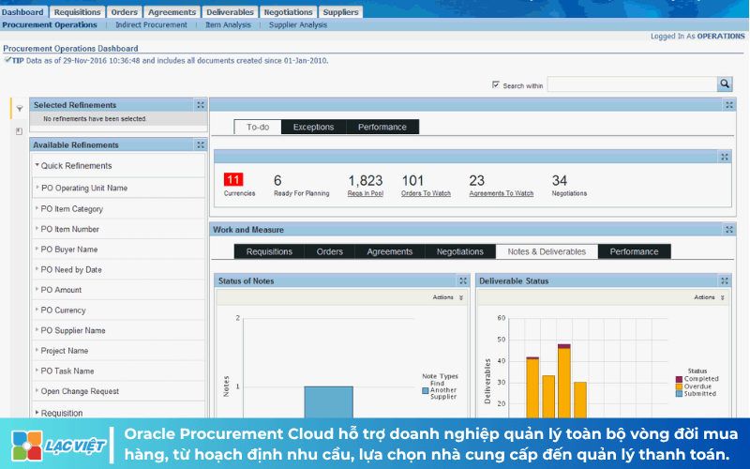Expand Project Name refinement

pos(37,350)
